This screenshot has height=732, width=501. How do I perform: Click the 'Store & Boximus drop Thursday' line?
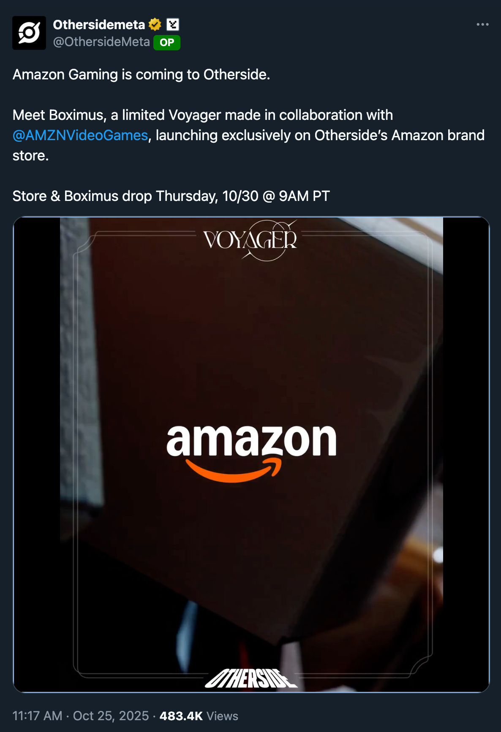coord(171,196)
